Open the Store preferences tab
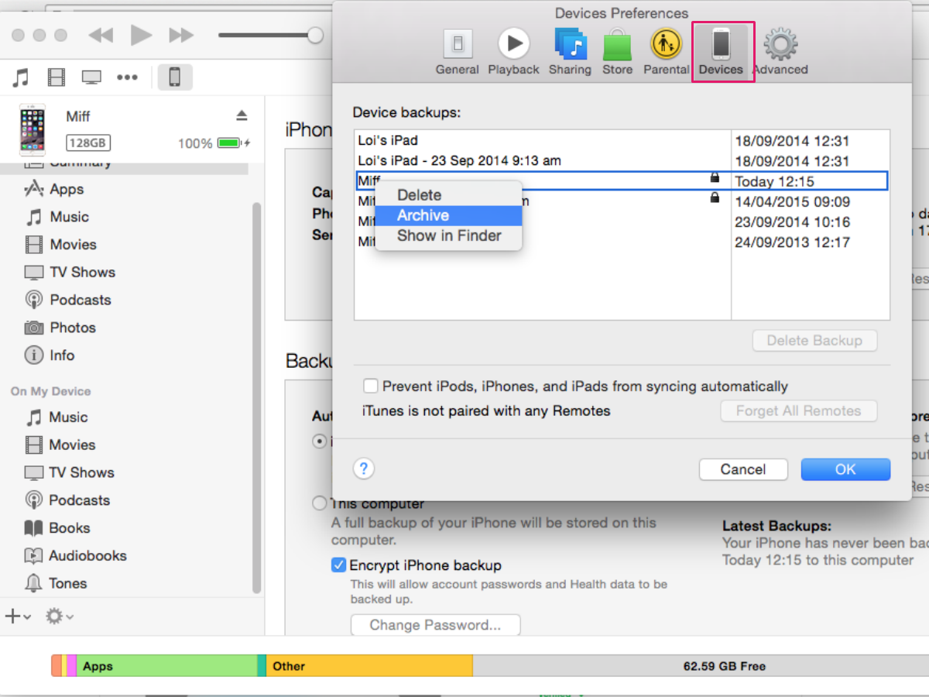929x697 pixels. 617,51
